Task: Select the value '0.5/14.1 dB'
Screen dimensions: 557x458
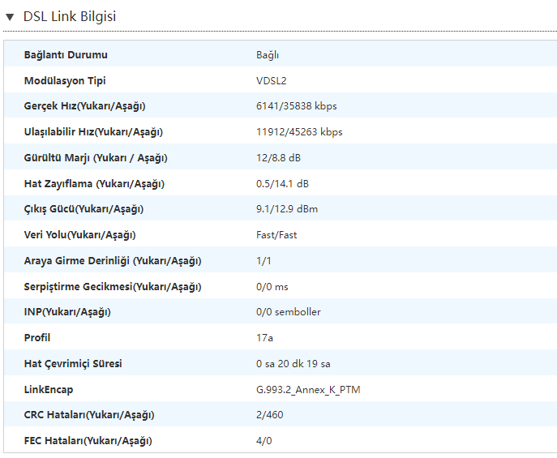Action: 282,184
